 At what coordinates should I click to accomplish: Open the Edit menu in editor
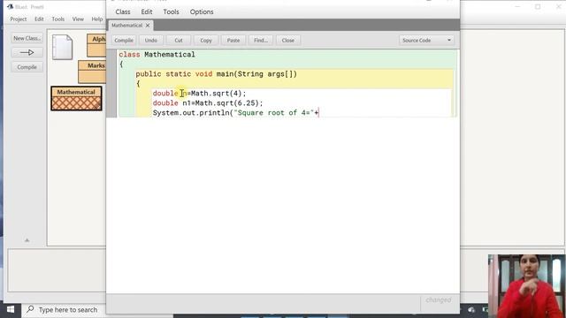point(147,11)
